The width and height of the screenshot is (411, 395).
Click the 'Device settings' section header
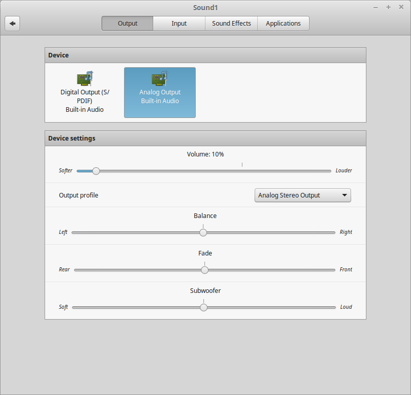pyautogui.click(x=205, y=139)
